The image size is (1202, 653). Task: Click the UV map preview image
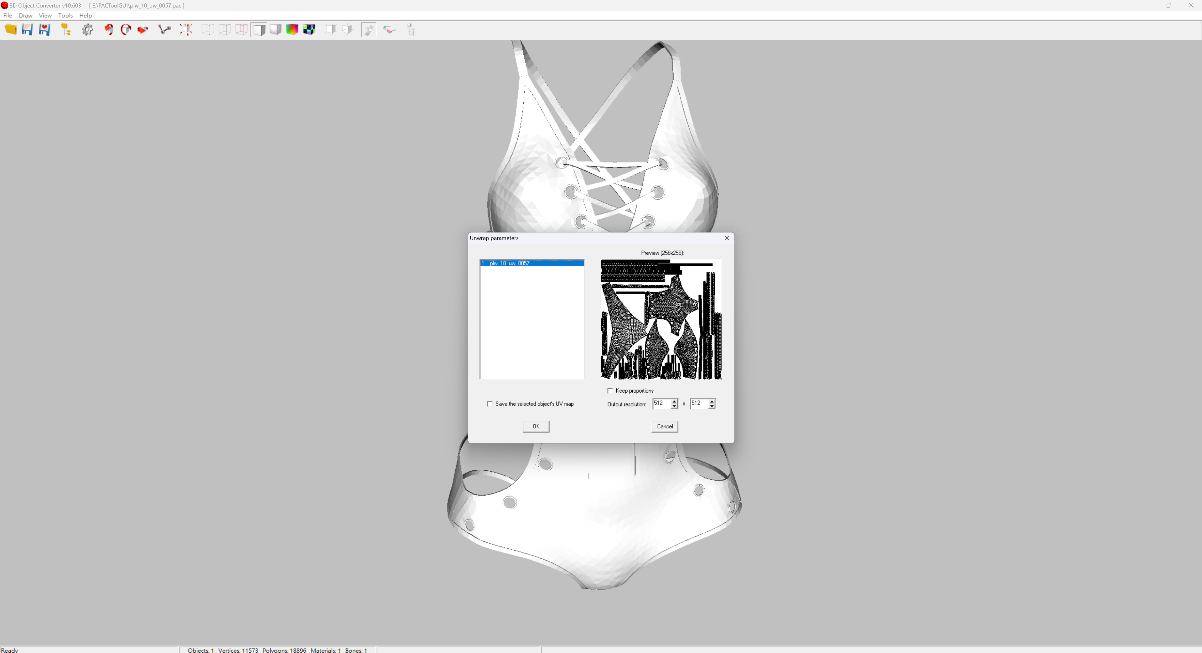[661, 319]
